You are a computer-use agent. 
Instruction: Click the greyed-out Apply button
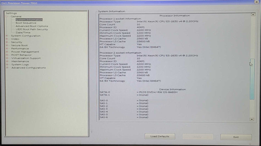(x=198, y=137)
